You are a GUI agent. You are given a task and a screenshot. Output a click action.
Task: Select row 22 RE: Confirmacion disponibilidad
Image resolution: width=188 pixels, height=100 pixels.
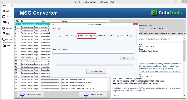point(61,89)
